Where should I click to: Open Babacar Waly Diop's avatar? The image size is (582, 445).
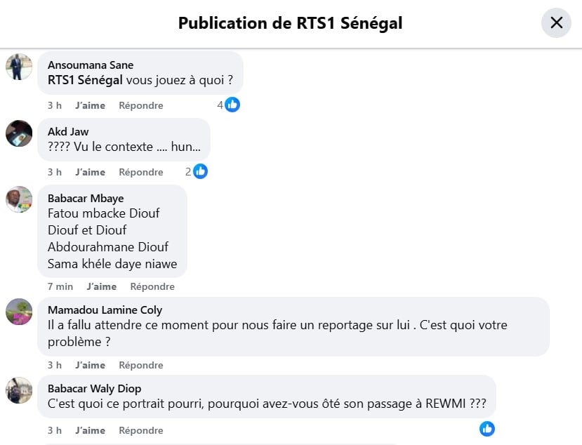coord(19,390)
